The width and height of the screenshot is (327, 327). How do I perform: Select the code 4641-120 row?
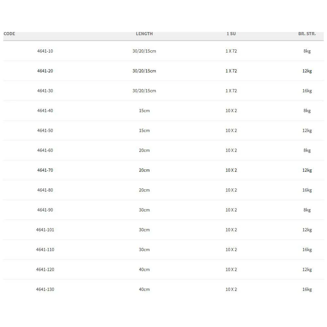point(45,269)
